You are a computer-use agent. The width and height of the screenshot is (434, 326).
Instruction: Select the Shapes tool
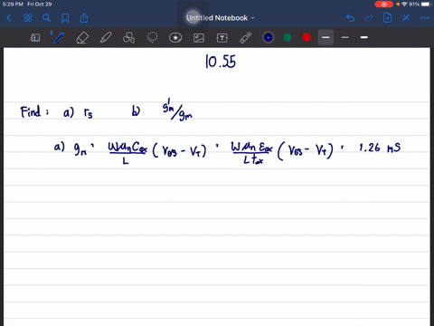pos(128,38)
